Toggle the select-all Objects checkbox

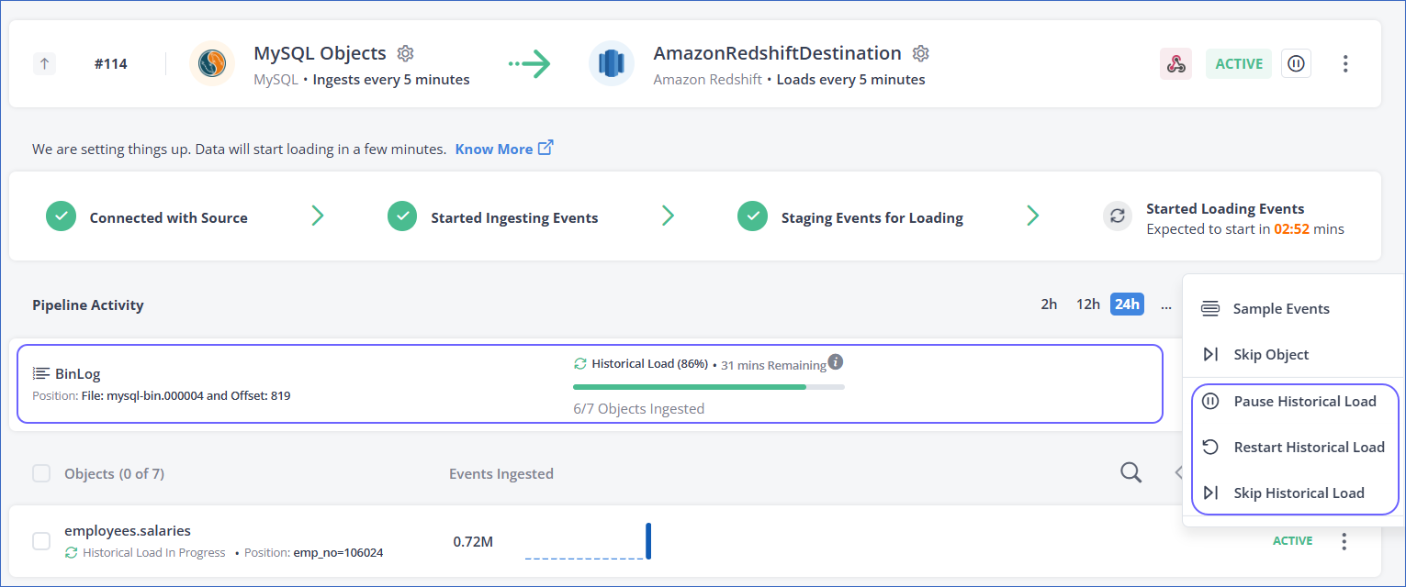41,473
